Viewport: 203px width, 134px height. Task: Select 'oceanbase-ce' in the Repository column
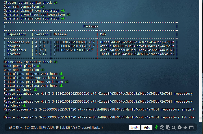[x=19, y=42]
